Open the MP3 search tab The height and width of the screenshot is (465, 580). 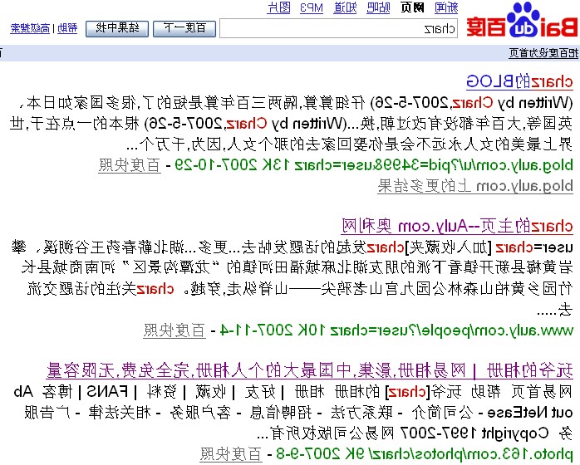tap(312, 7)
